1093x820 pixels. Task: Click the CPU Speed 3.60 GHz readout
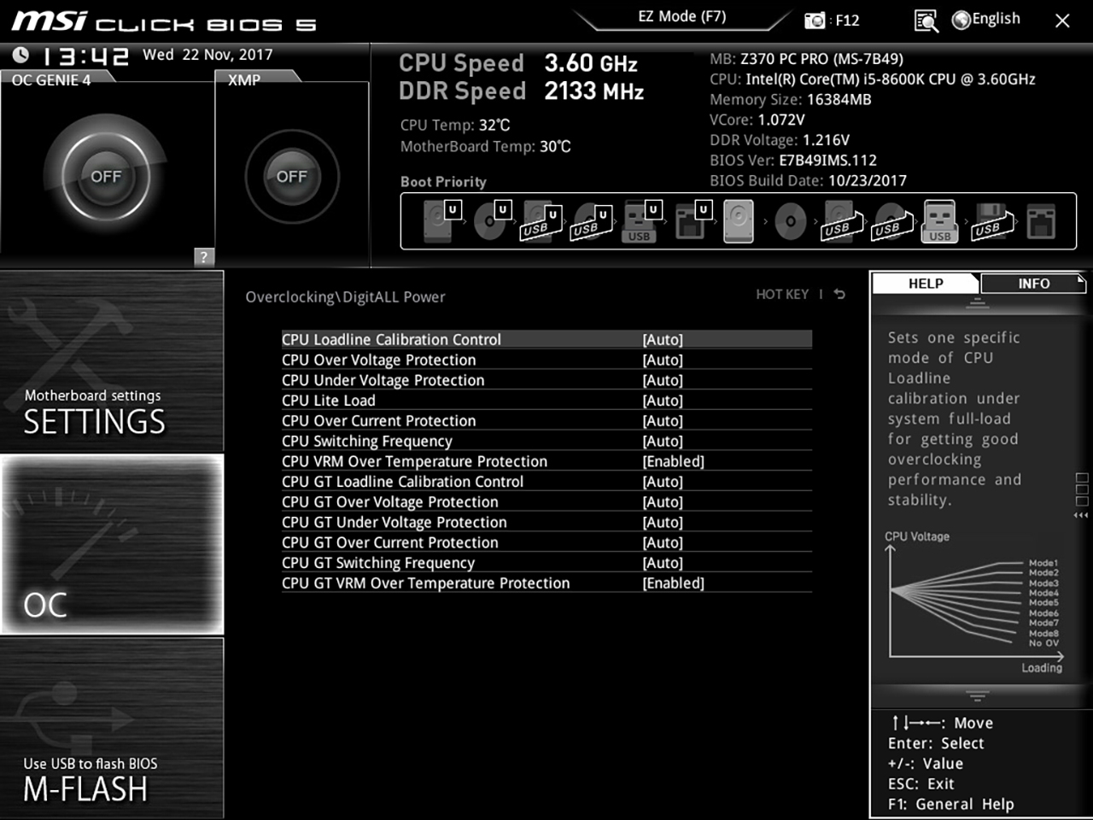tap(518, 63)
